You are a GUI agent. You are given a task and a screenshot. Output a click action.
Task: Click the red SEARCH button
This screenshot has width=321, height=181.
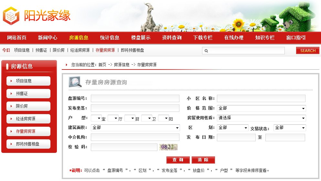coord(308,50)
